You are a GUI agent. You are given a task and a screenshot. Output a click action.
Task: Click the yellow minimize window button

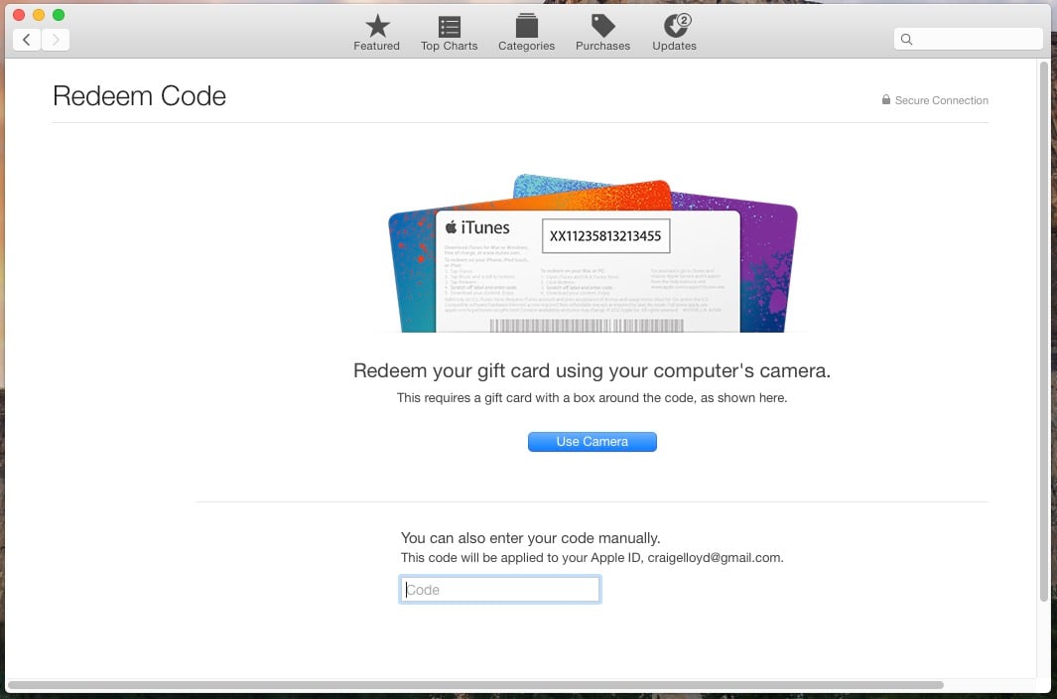tap(39, 14)
